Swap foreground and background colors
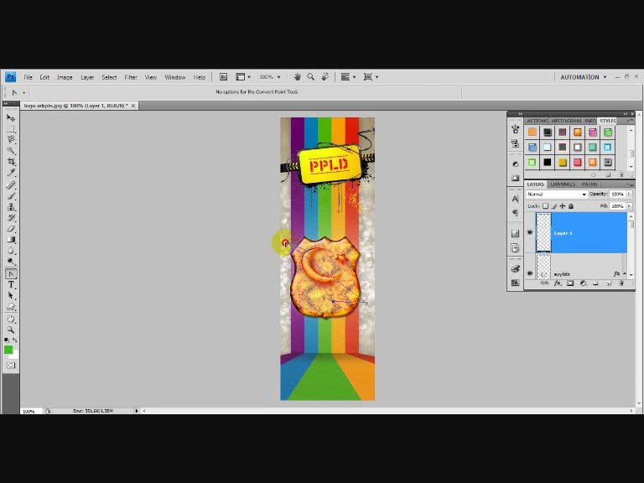Screen dimensions: 644x483 [15, 340]
